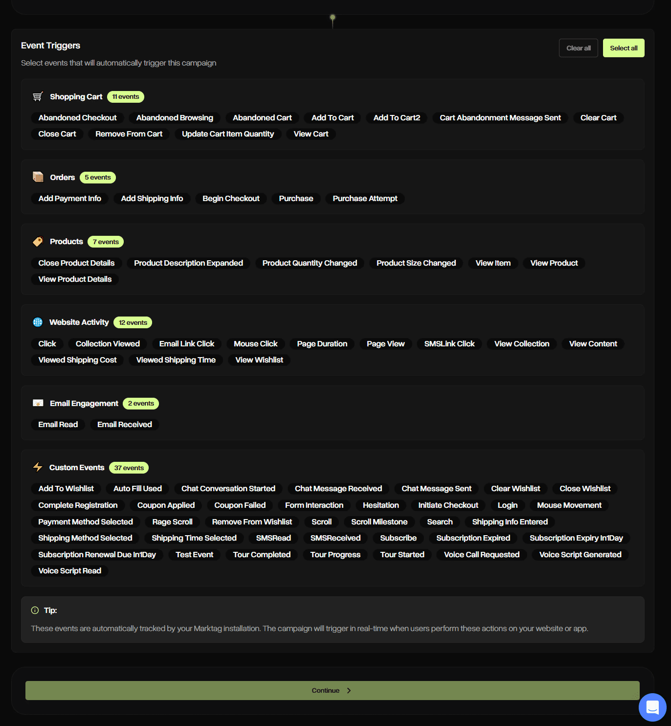Select the View Wishlist event
The width and height of the screenshot is (671, 726).
(x=259, y=360)
